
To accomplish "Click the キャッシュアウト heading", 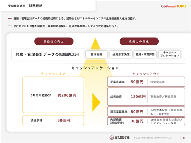I will [146, 74].
